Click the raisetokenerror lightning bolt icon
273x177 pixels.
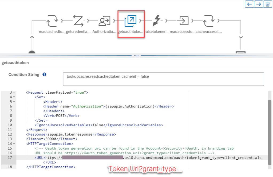pyautogui.click(x=157, y=21)
